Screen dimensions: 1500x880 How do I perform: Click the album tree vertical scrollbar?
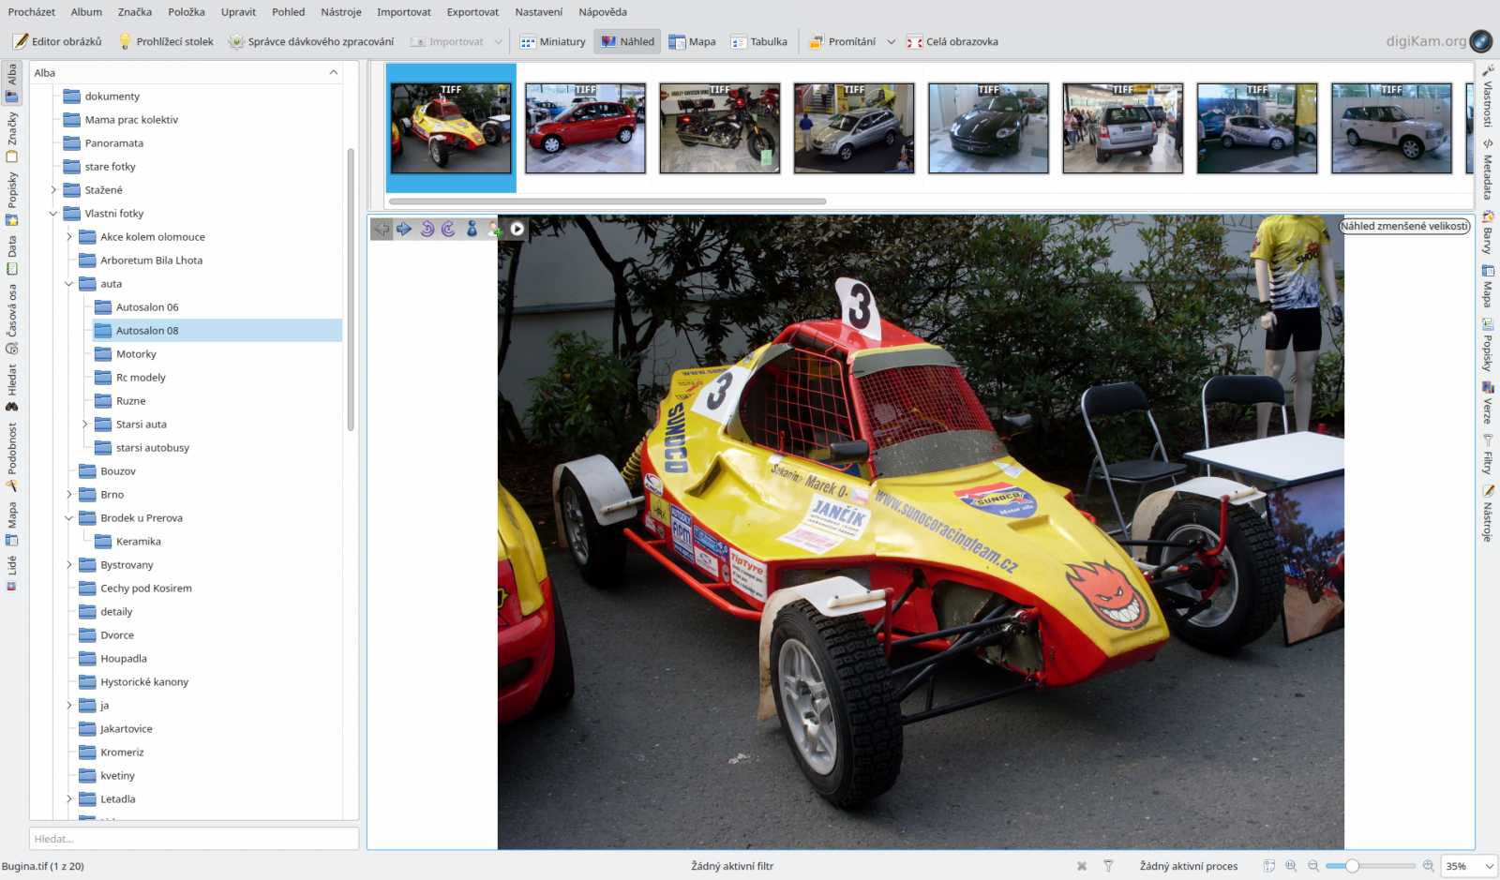click(x=351, y=289)
